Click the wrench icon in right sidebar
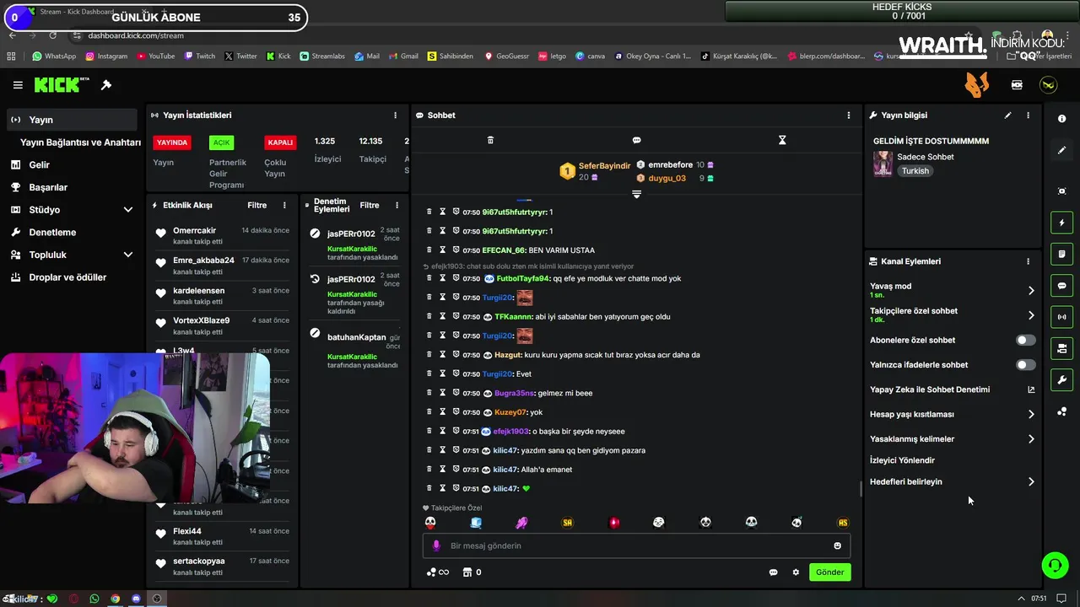1080x607 pixels. point(1061,380)
